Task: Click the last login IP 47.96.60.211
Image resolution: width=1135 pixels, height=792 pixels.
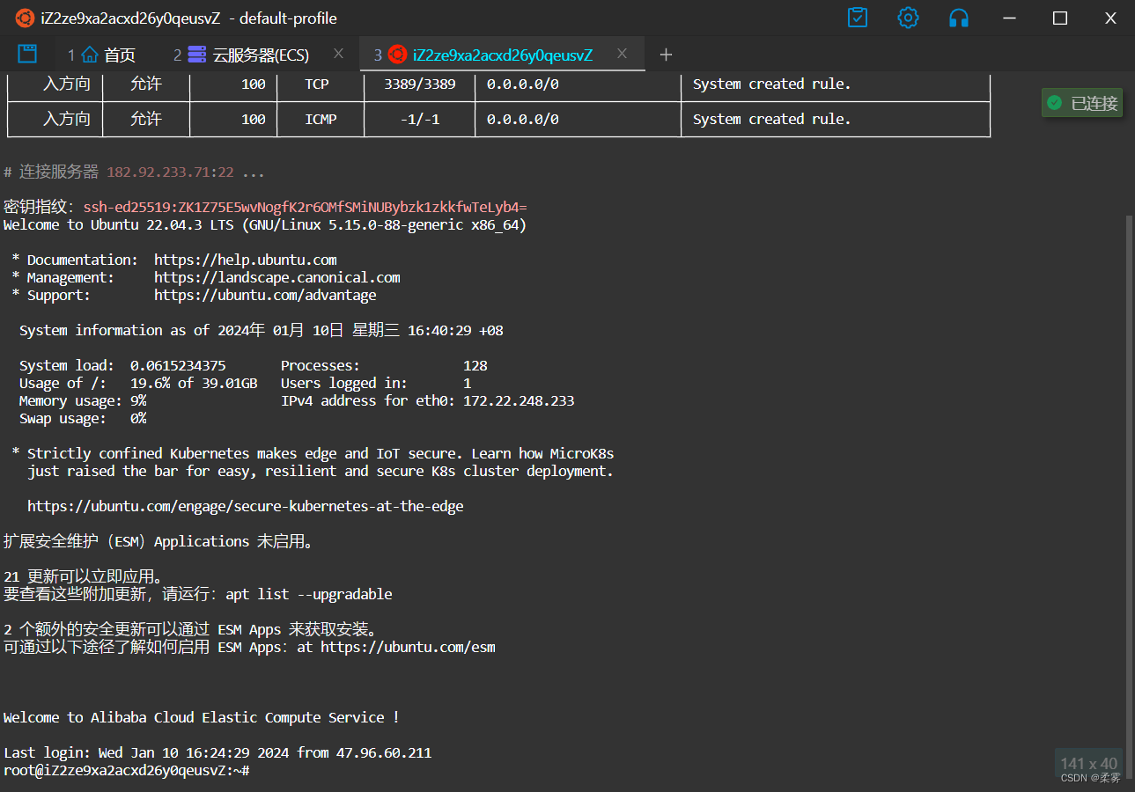Action: (384, 752)
